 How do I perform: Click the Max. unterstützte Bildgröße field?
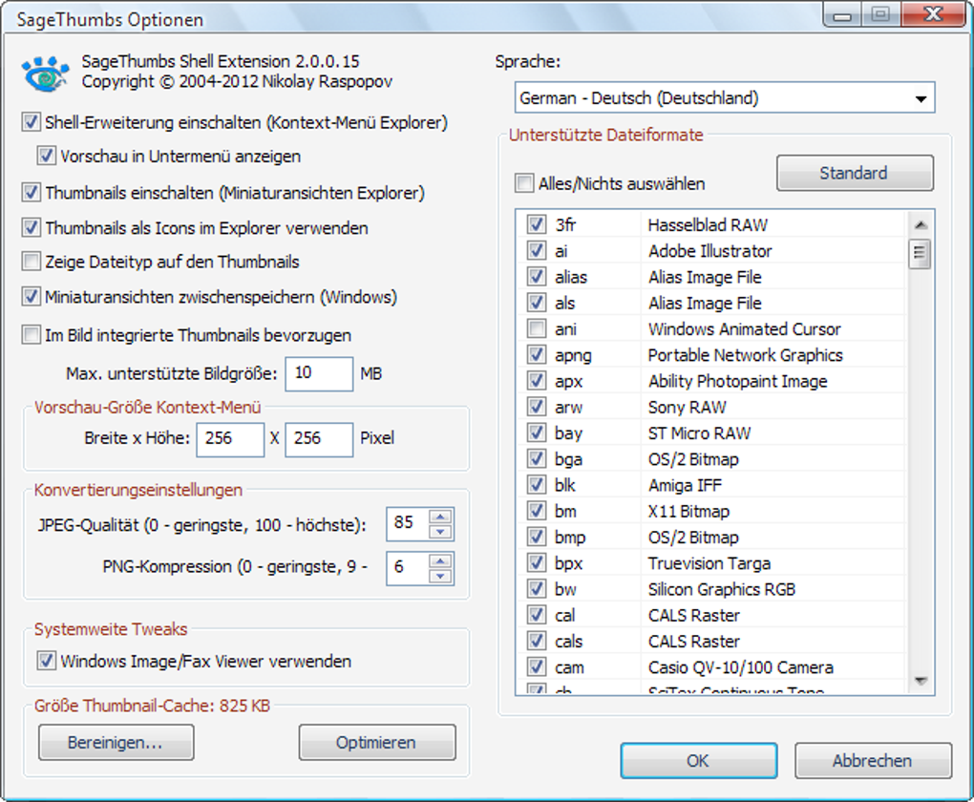click(319, 373)
